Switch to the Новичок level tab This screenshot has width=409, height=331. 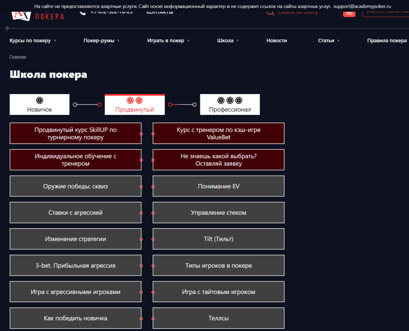tap(40, 104)
